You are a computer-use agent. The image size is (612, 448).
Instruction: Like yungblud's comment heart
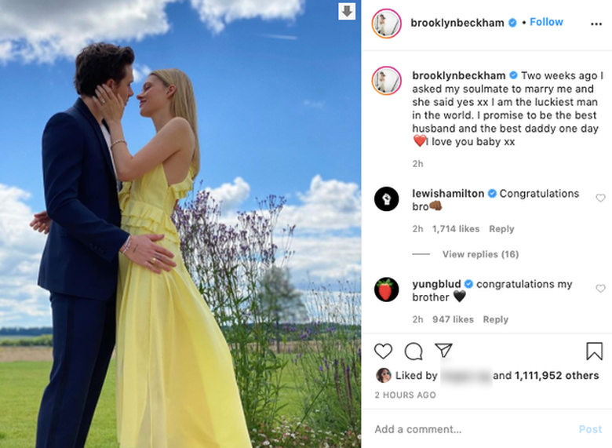pyautogui.click(x=600, y=289)
